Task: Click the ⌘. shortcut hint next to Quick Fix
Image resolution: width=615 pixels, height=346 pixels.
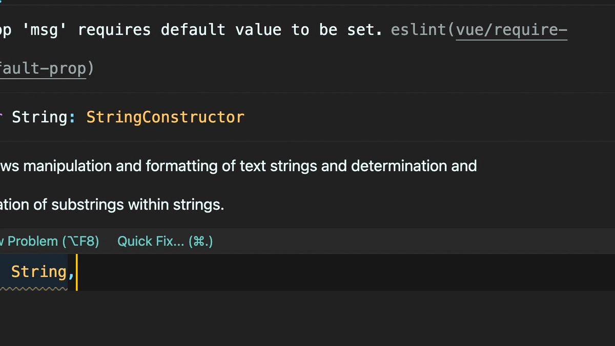Action: click(x=201, y=241)
